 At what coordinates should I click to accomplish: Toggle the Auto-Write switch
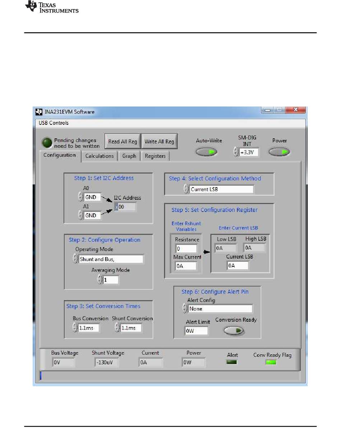pos(206,152)
